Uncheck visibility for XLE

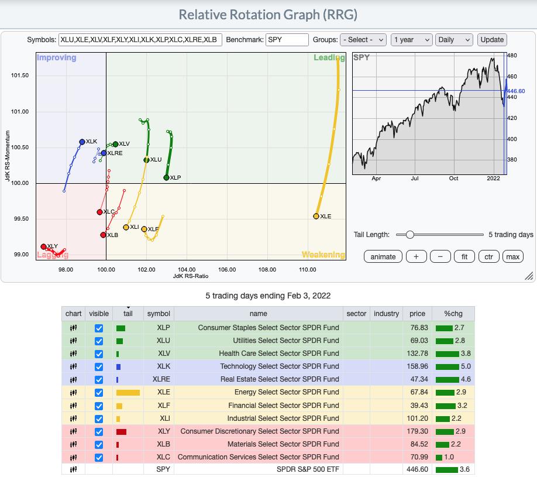(x=99, y=393)
